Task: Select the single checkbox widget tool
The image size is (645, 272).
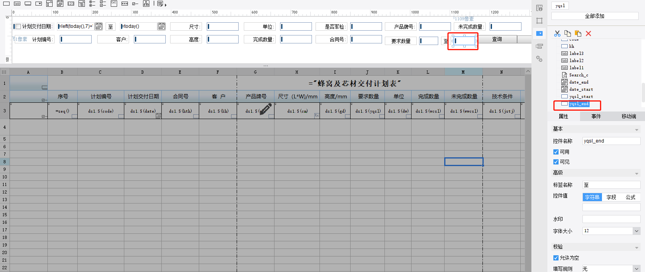Action: coord(135,4)
